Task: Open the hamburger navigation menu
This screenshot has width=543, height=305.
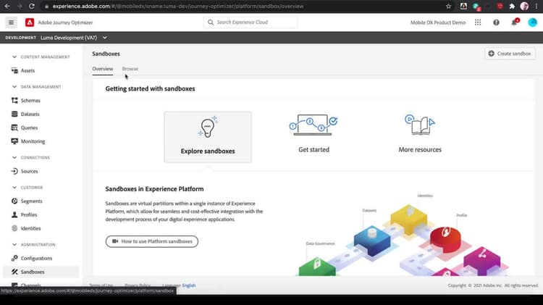Action: [x=11, y=22]
